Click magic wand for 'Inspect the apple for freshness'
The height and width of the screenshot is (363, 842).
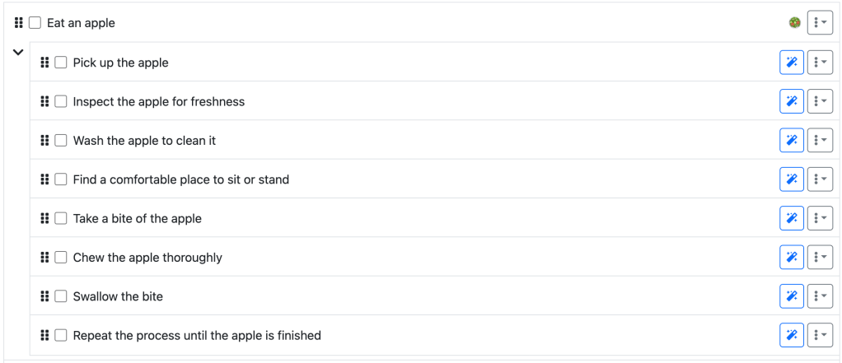coord(791,101)
